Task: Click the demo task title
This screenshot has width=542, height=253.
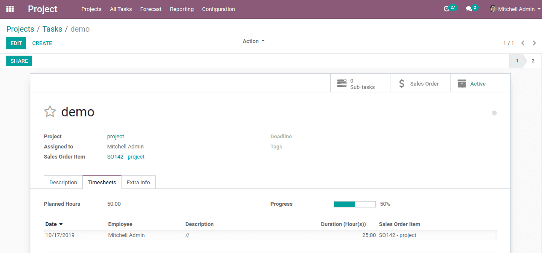Action: point(78,112)
